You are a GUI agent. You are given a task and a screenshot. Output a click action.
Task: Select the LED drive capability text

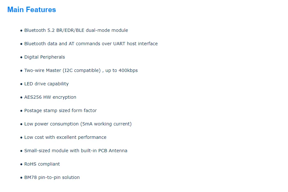[x=46, y=84]
